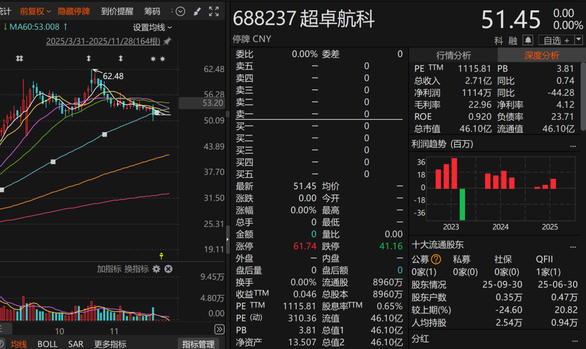Click the yellow signal marker near chart bottom
The image size is (586, 349).
coord(161,256)
